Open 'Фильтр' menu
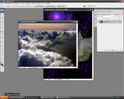Screen dimensions: 124x99 (33, 3)
